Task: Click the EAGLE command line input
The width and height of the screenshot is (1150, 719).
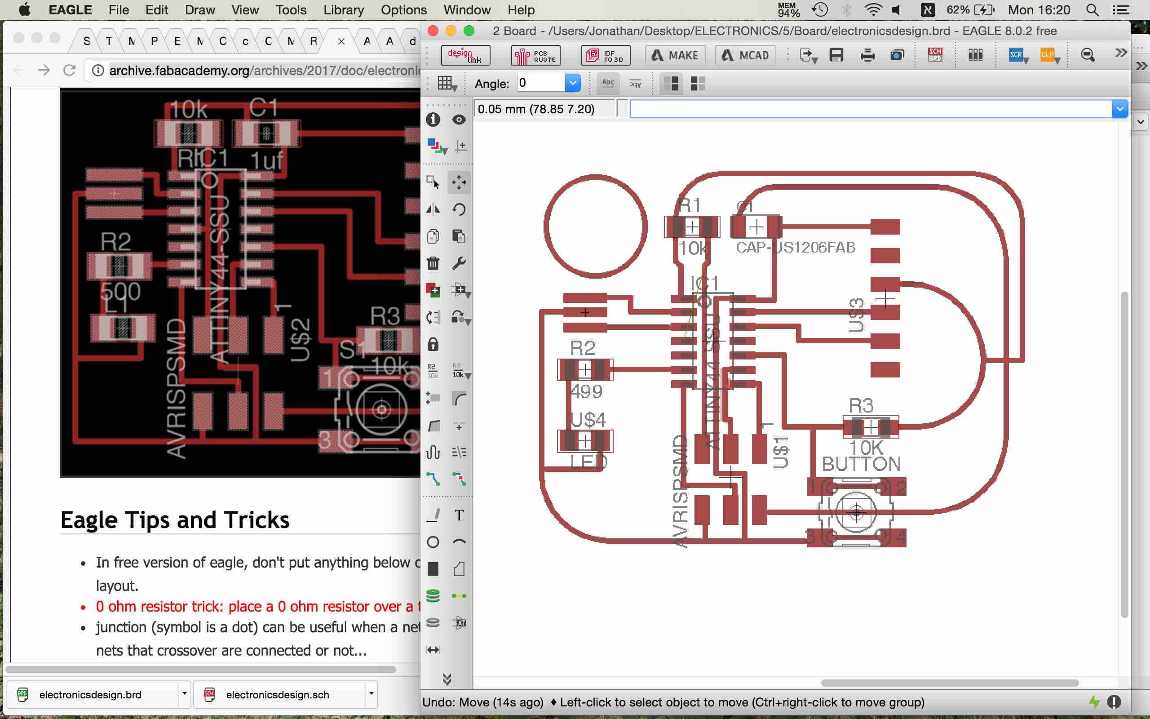Action: (x=871, y=109)
